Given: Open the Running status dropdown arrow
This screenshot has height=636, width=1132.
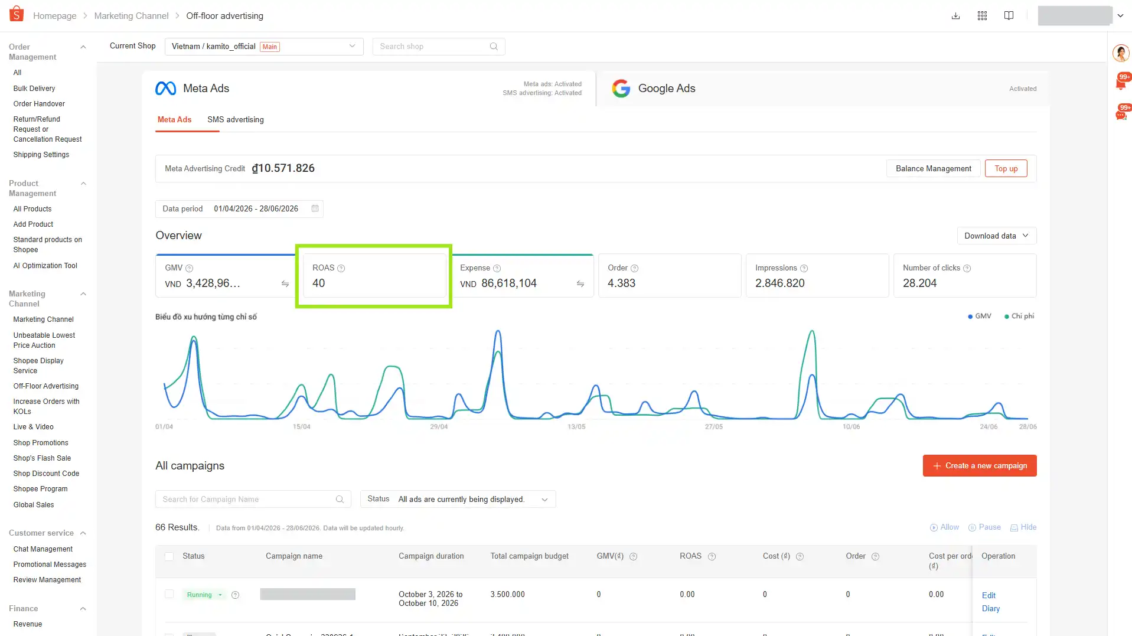Looking at the screenshot, I should point(220,595).
